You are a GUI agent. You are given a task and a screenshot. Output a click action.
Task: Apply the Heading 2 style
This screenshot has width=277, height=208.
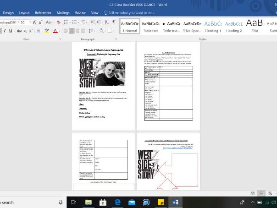point(234,27)
